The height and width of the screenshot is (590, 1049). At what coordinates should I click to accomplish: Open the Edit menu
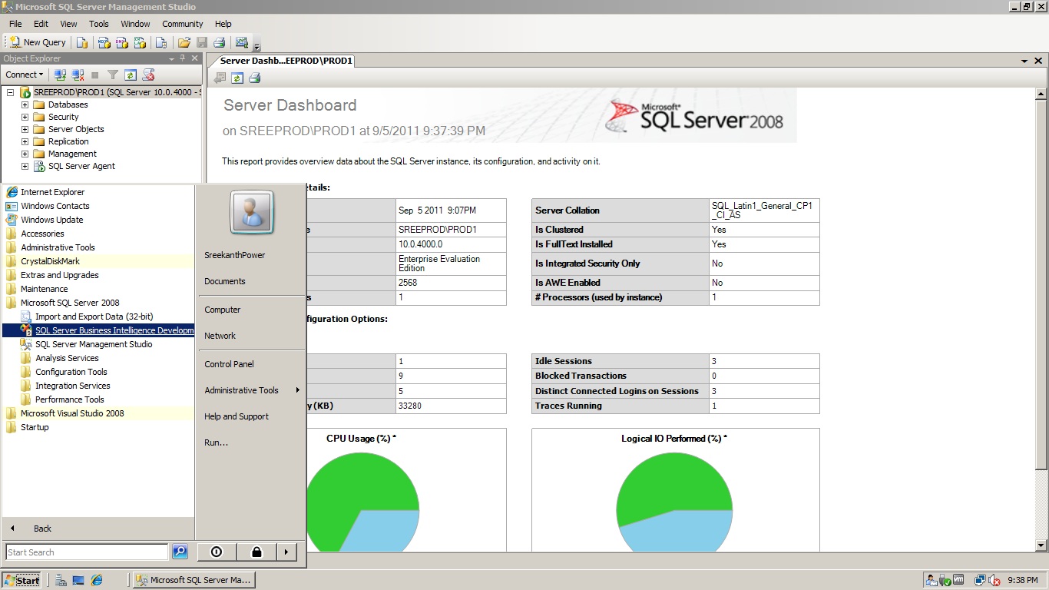tap(41, 24)
